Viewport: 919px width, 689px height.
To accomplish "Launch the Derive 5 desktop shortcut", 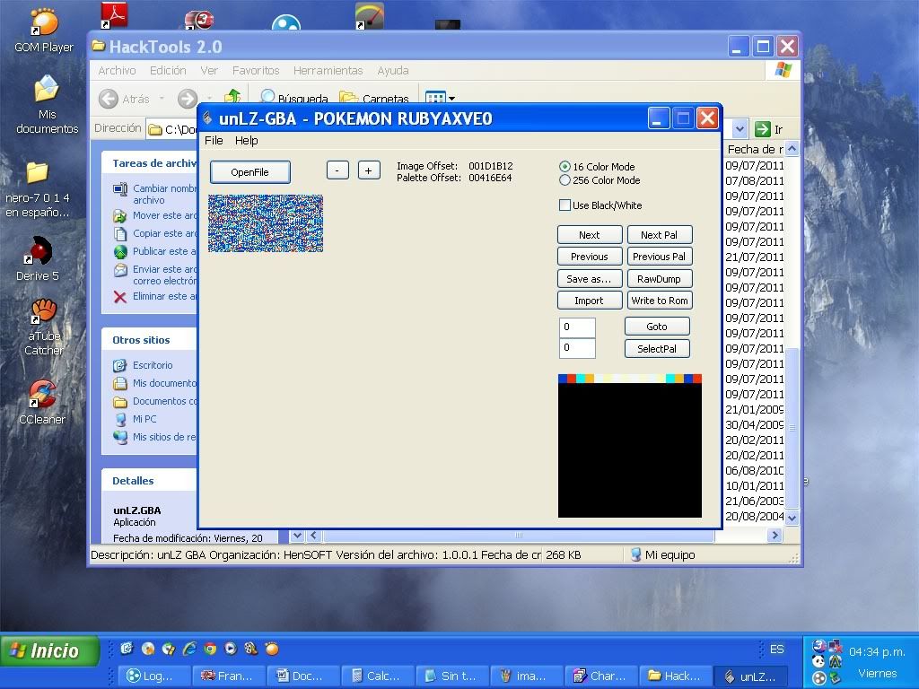I will click(38, 259).
